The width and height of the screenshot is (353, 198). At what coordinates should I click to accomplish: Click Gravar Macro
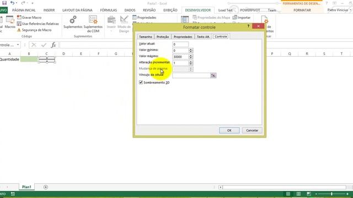coord(29,17)
